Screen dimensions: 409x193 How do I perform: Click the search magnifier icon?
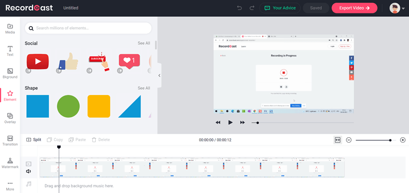click(31, 28)
